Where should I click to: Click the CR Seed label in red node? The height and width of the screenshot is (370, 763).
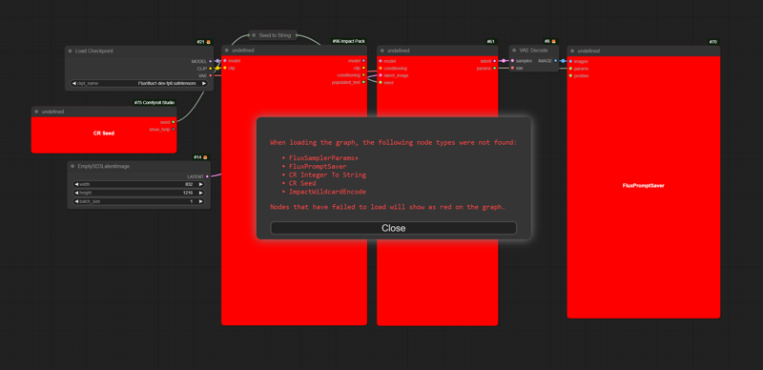pos(104,133)
